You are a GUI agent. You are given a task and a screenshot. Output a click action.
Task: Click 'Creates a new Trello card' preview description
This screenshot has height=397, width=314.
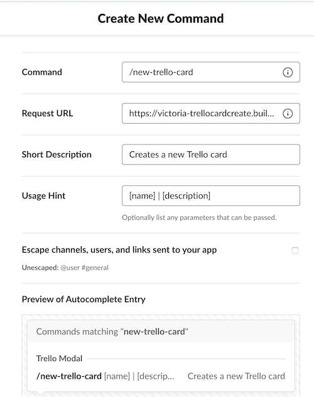click(236, 376)
